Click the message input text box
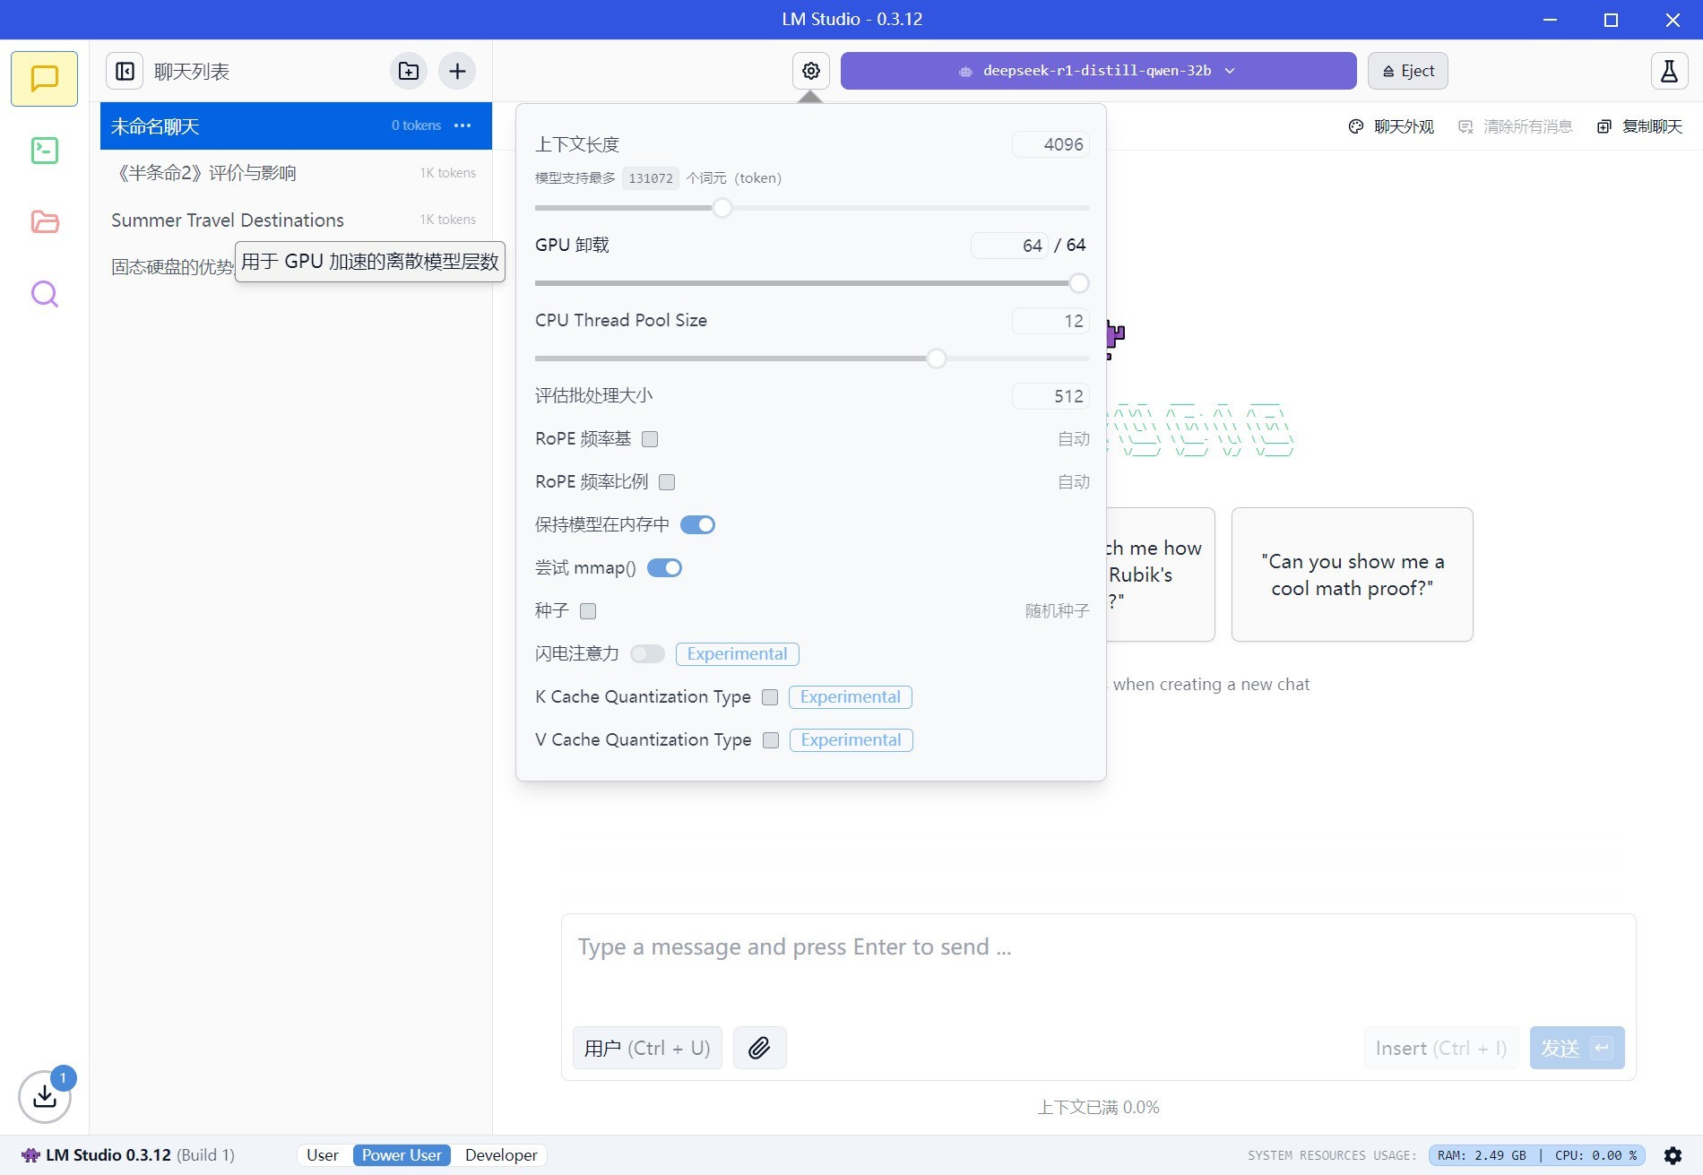Viewport: 1703px width, 1175px height. 1098,966
